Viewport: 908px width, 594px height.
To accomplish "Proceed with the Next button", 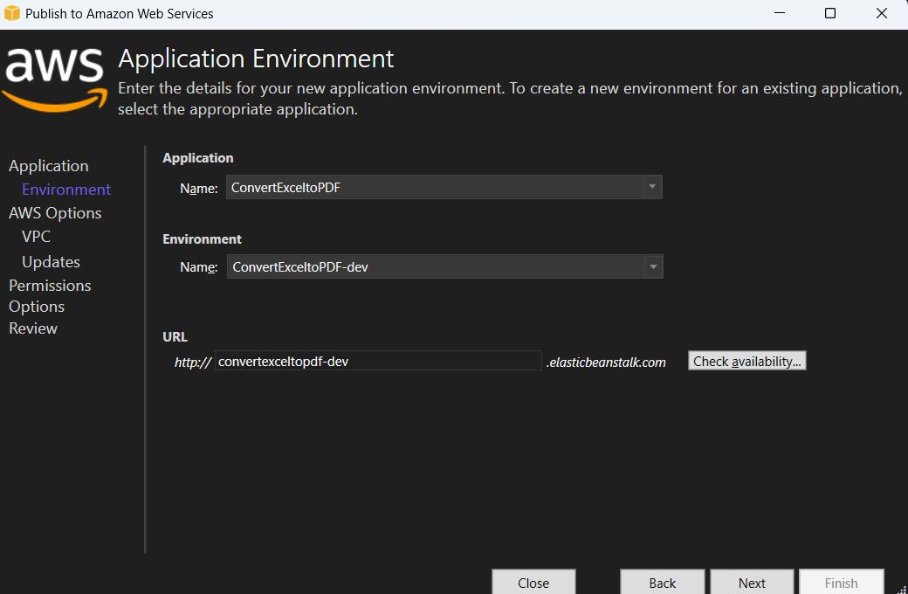I will coord(752,583).
